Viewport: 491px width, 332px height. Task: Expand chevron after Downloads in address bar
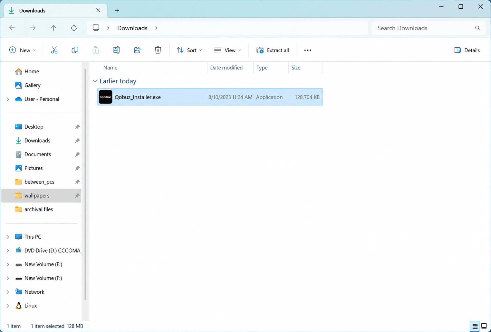tap(157, 28)
